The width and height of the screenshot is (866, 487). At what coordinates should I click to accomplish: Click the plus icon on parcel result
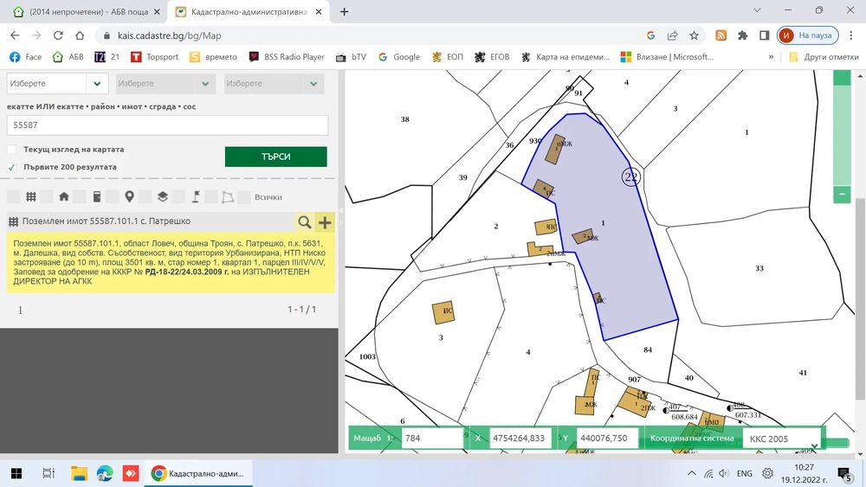point(325,222)
